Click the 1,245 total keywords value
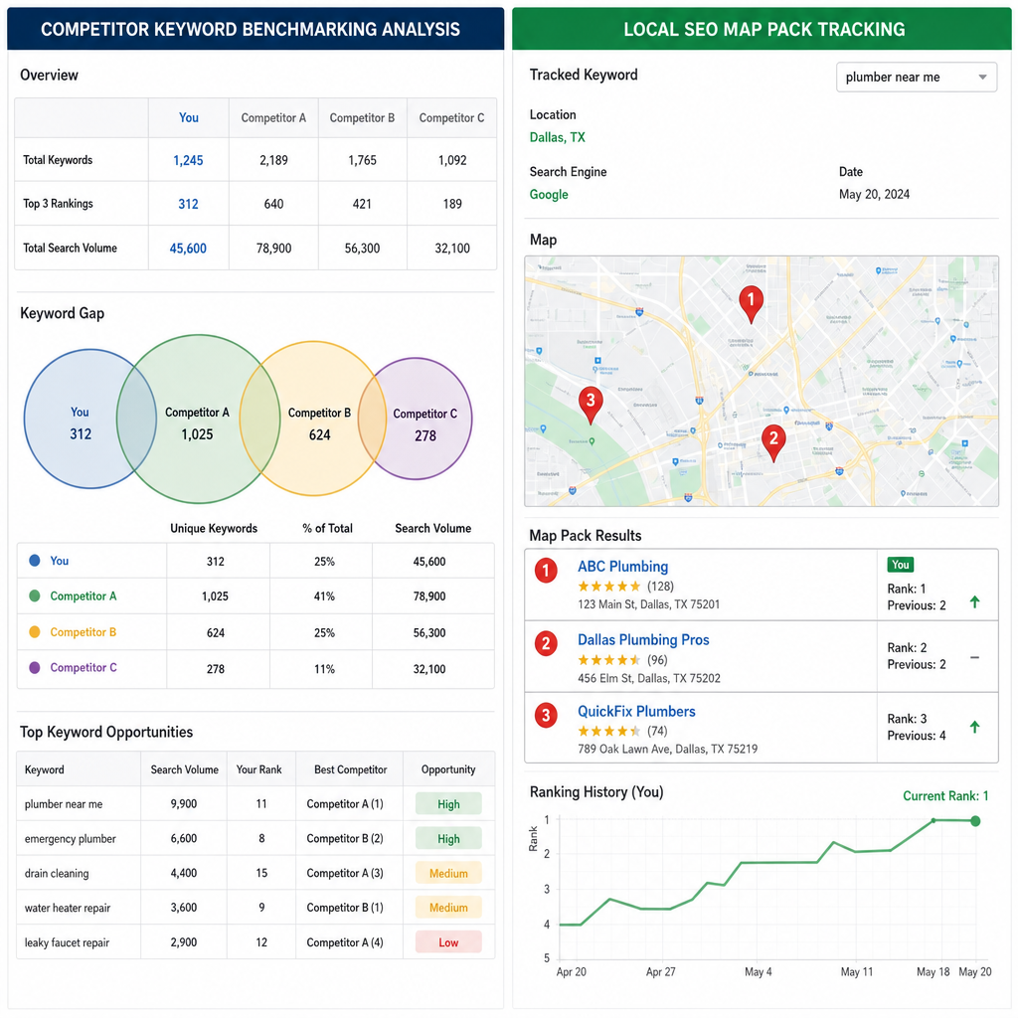 pyautogui.click(x=188, y=160)
